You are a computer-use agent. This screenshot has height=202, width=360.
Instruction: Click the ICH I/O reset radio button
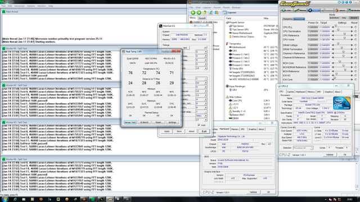(x=355, y=75)
